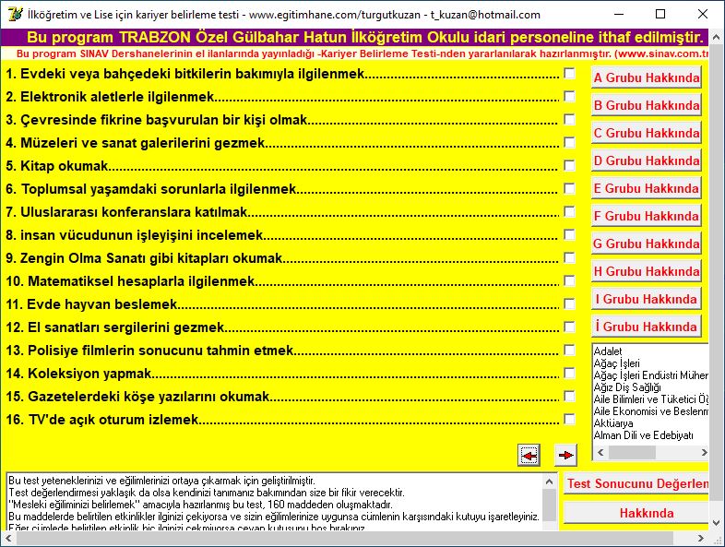725x547 pixels.
Task: Select Ağaç İşleri in the list
Action: tap(617, 363)
